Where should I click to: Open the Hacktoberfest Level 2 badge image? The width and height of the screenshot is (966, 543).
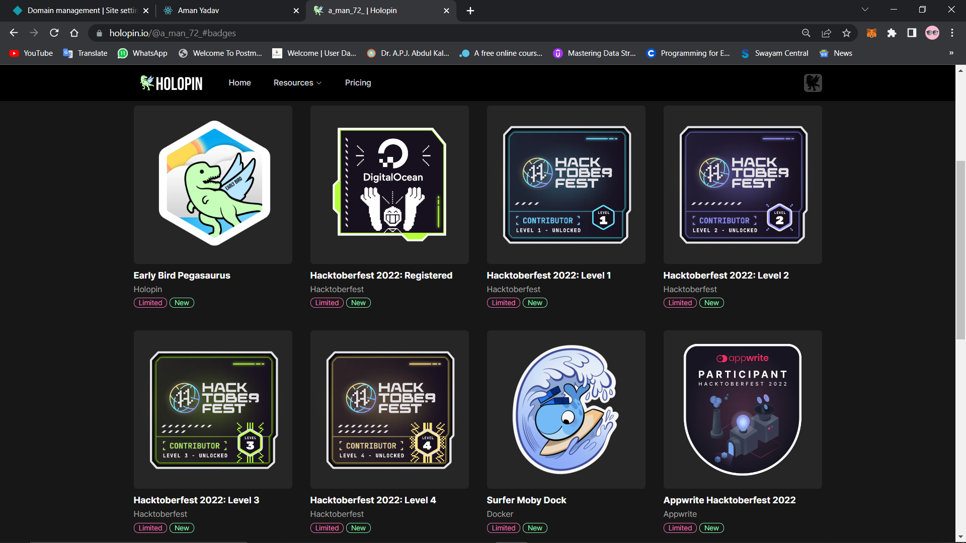(743, 185)
